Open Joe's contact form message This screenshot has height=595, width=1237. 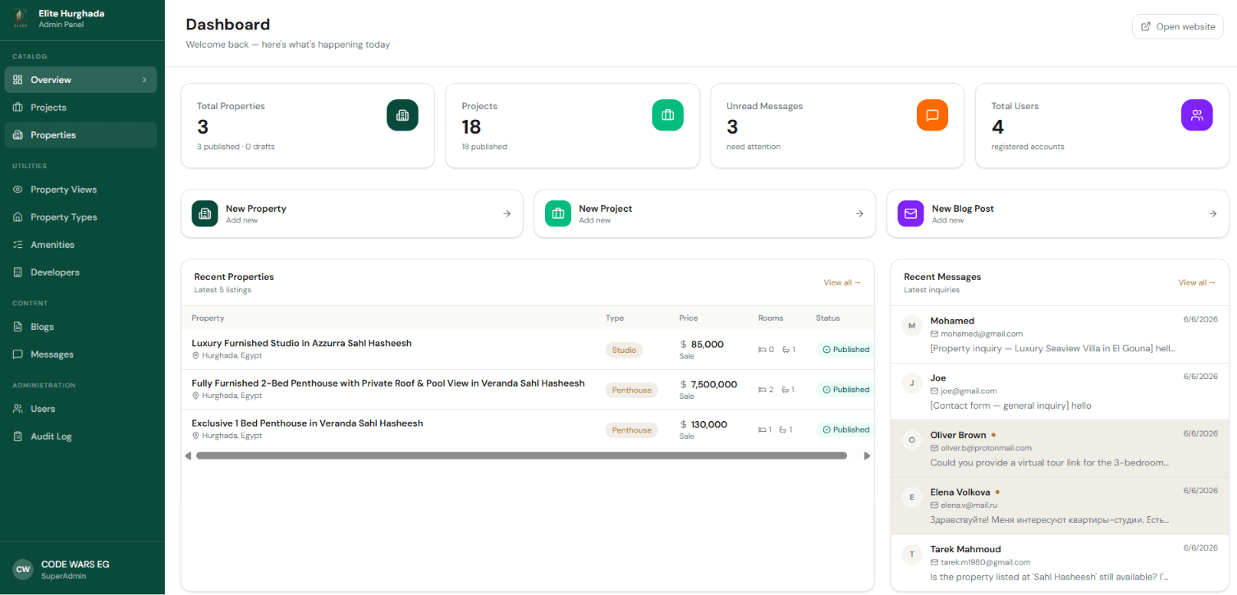tap(1059, 391)
